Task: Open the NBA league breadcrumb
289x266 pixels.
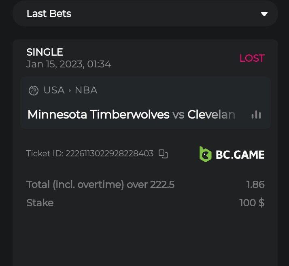Action: [x=86, y=90]
